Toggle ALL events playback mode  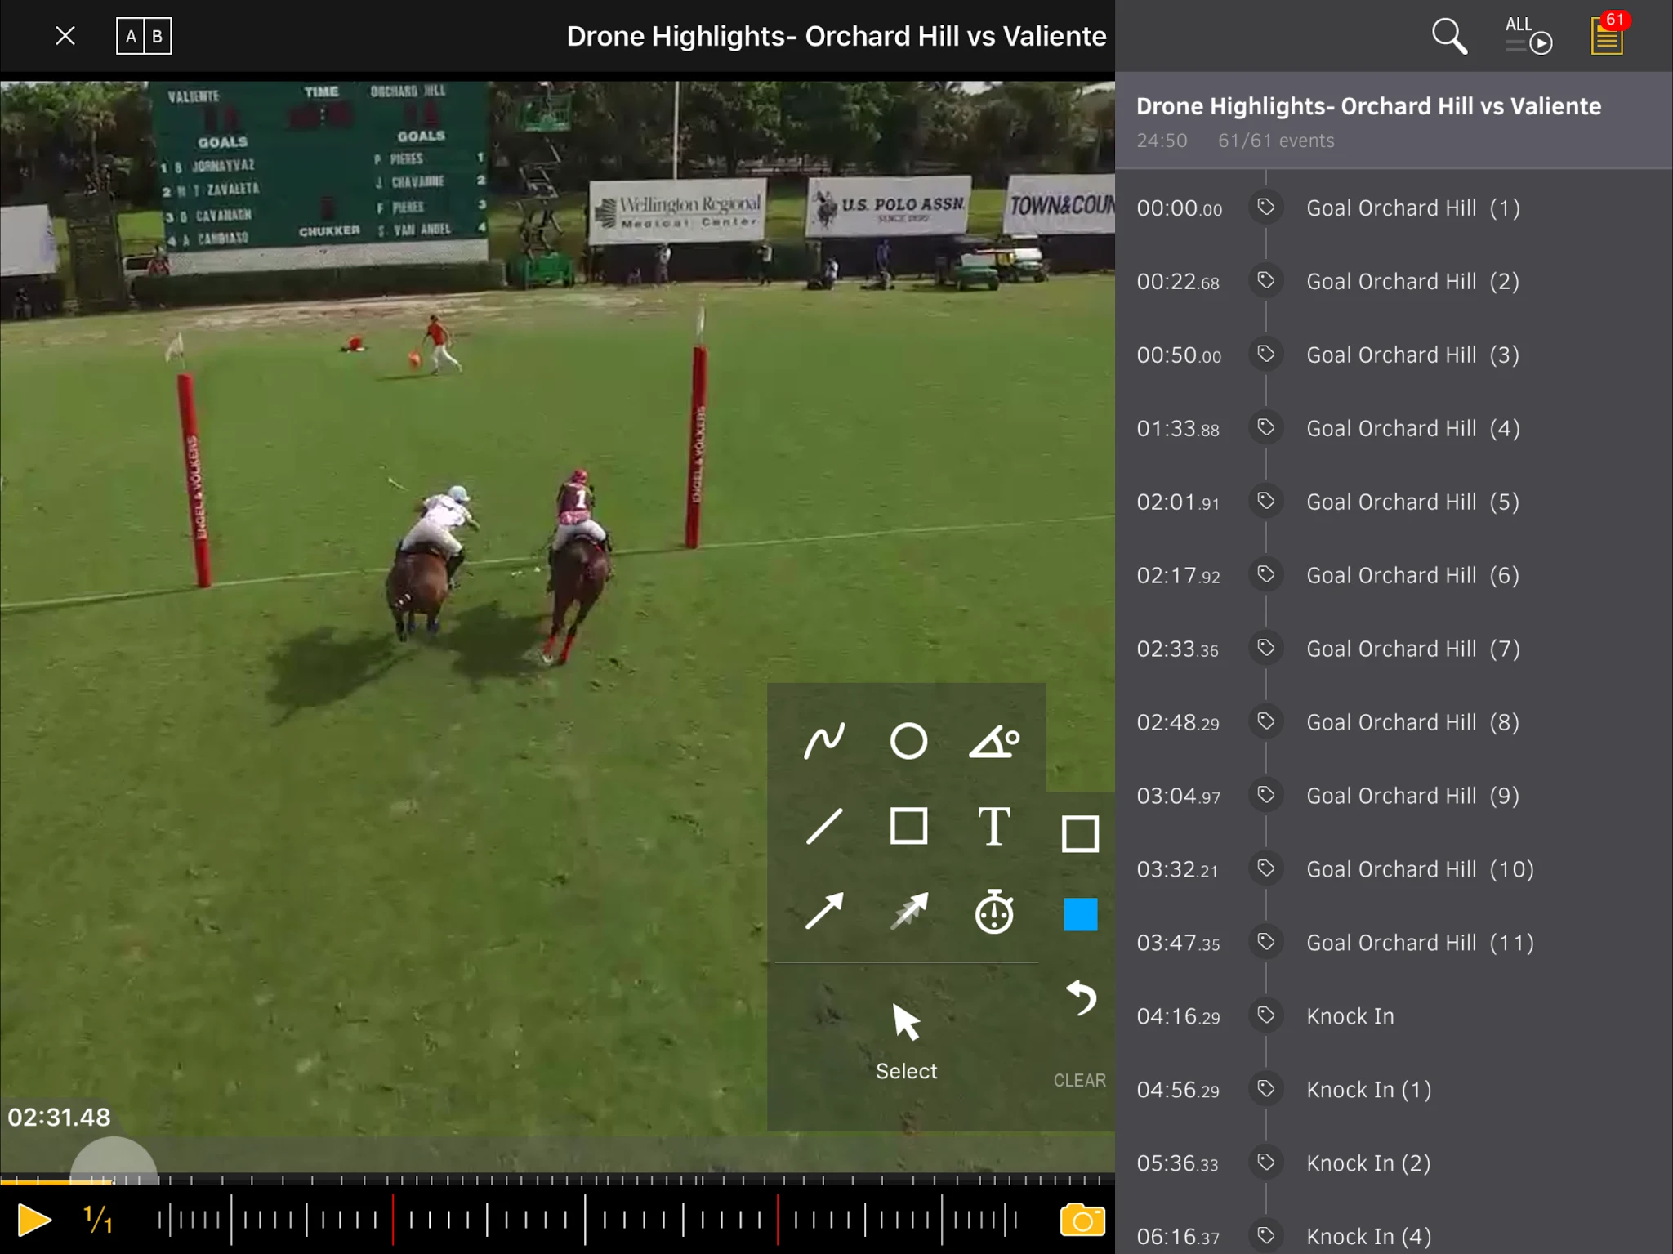pos(1528,36)
